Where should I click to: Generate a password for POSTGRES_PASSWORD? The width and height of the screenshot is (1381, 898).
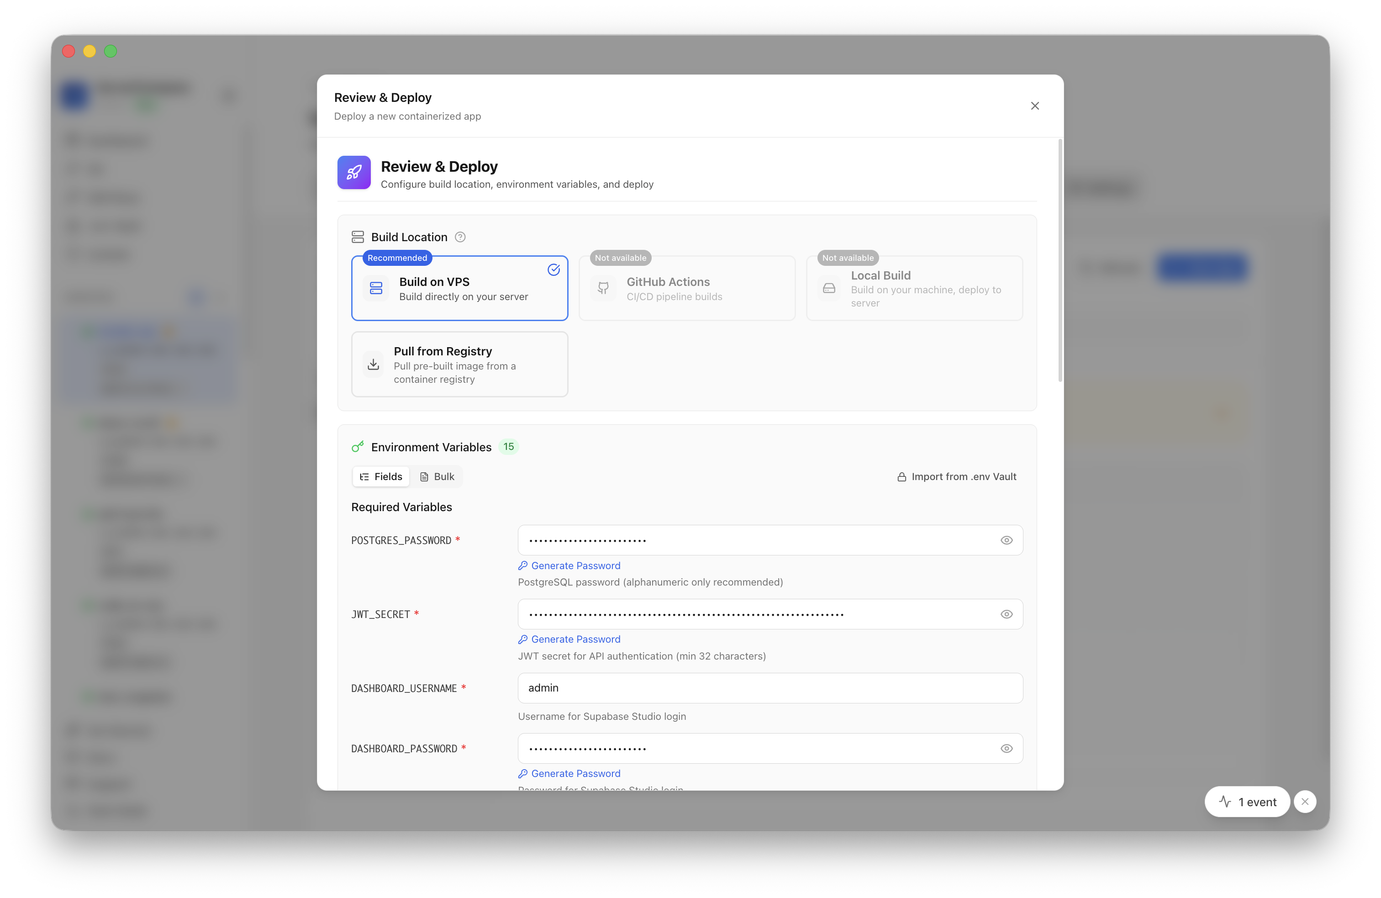click(x=569, y=565)
